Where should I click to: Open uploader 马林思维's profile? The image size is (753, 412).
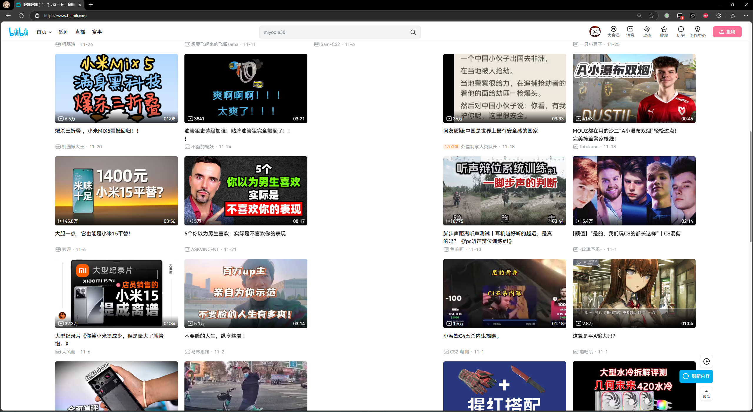point(200,352)
